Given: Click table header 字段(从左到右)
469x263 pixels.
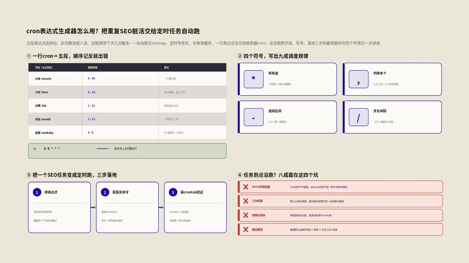Looking at the screenshot, I should click(44, 68).
